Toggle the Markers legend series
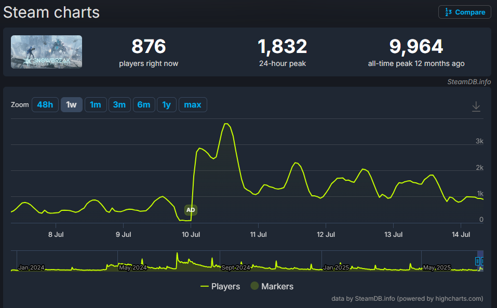 (x=272, y=287)
